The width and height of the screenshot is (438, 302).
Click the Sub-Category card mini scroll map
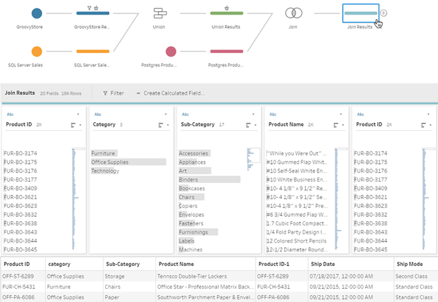click(254, 159)
